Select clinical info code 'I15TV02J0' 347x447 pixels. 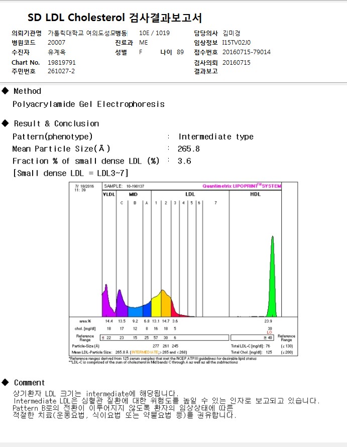coord(237,43)
